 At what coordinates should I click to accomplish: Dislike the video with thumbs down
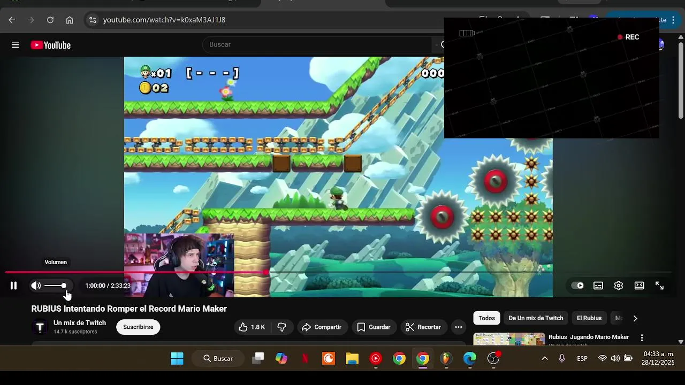[x=281, y=327]
